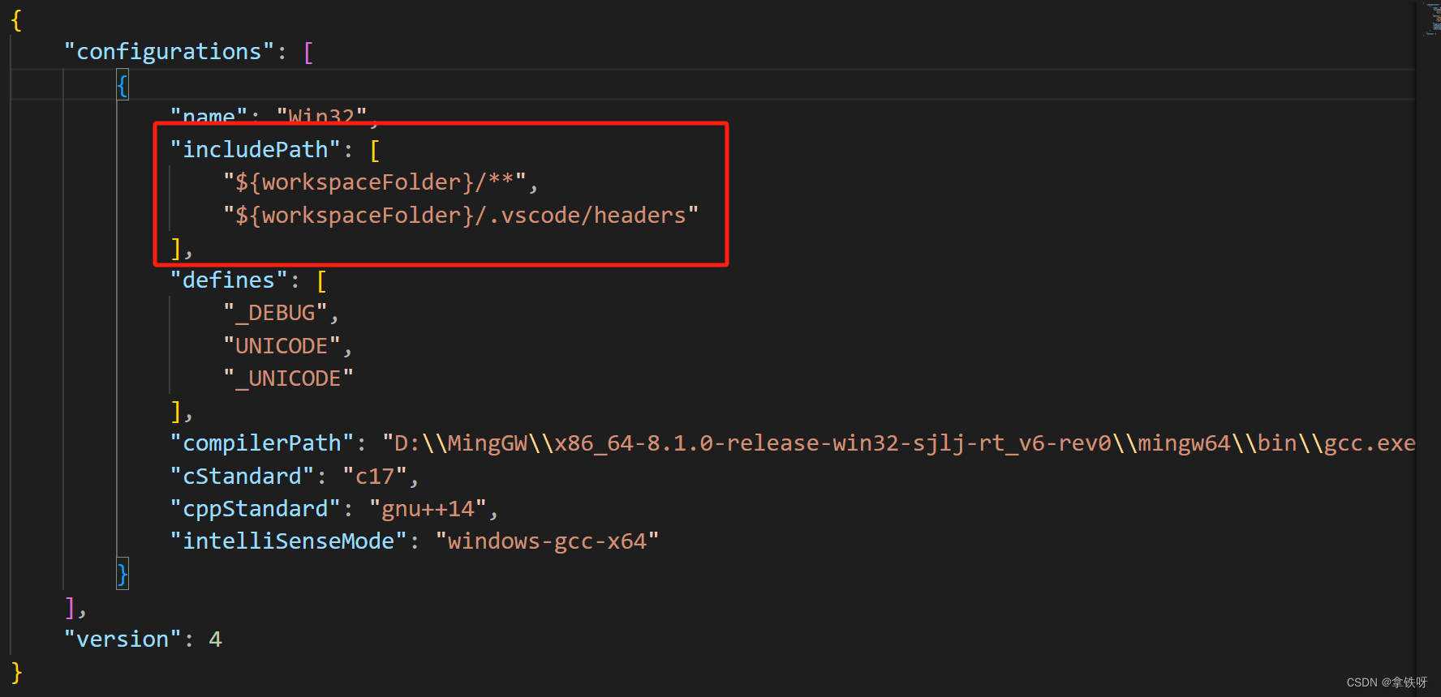Click the opening bracket after "includePath"
This screenshot has height=697, width=1441.
click(375, 151)
